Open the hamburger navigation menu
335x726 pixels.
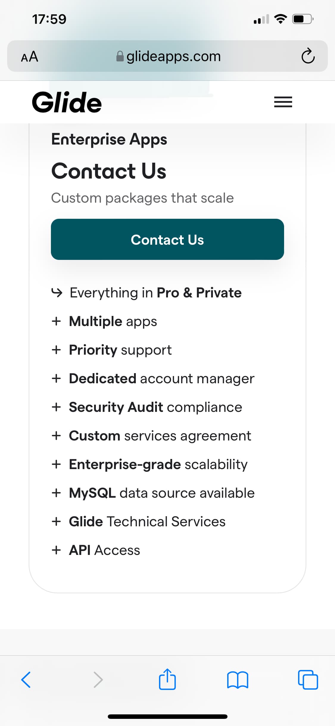[283, 102]
